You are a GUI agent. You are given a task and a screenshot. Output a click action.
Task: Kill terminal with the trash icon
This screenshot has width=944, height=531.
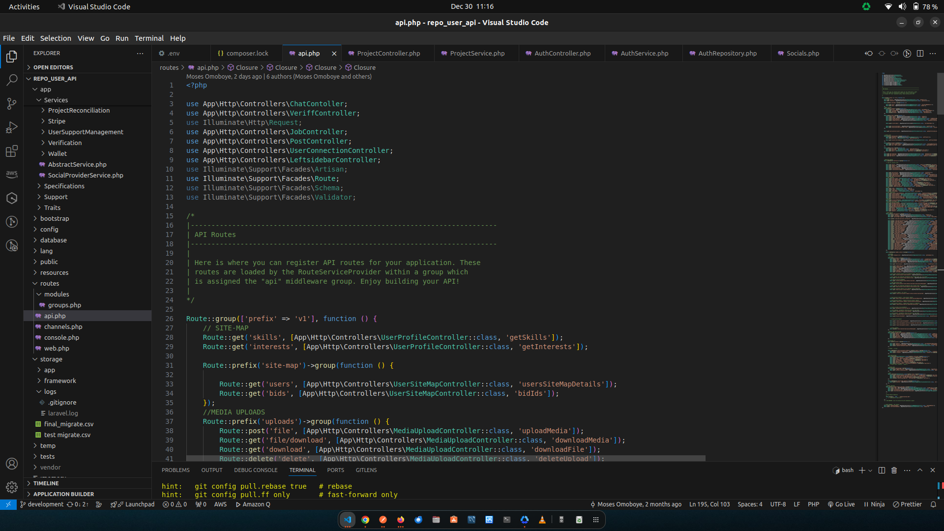894,470
